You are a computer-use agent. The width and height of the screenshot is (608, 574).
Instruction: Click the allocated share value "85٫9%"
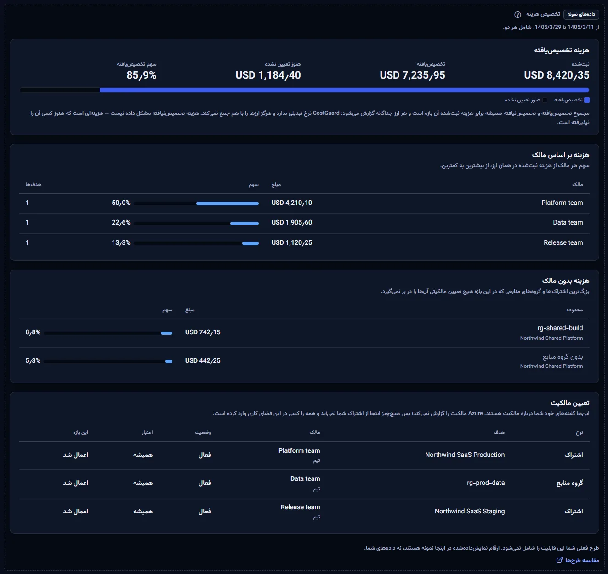[x=142, y=75]
